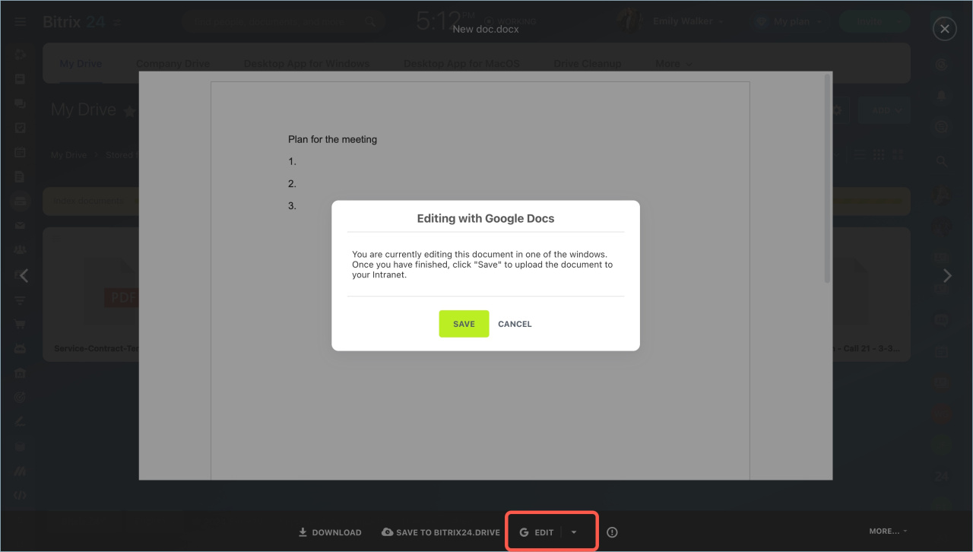
Task: Click the search magnifier icon in header
Action: click(370, 22)
